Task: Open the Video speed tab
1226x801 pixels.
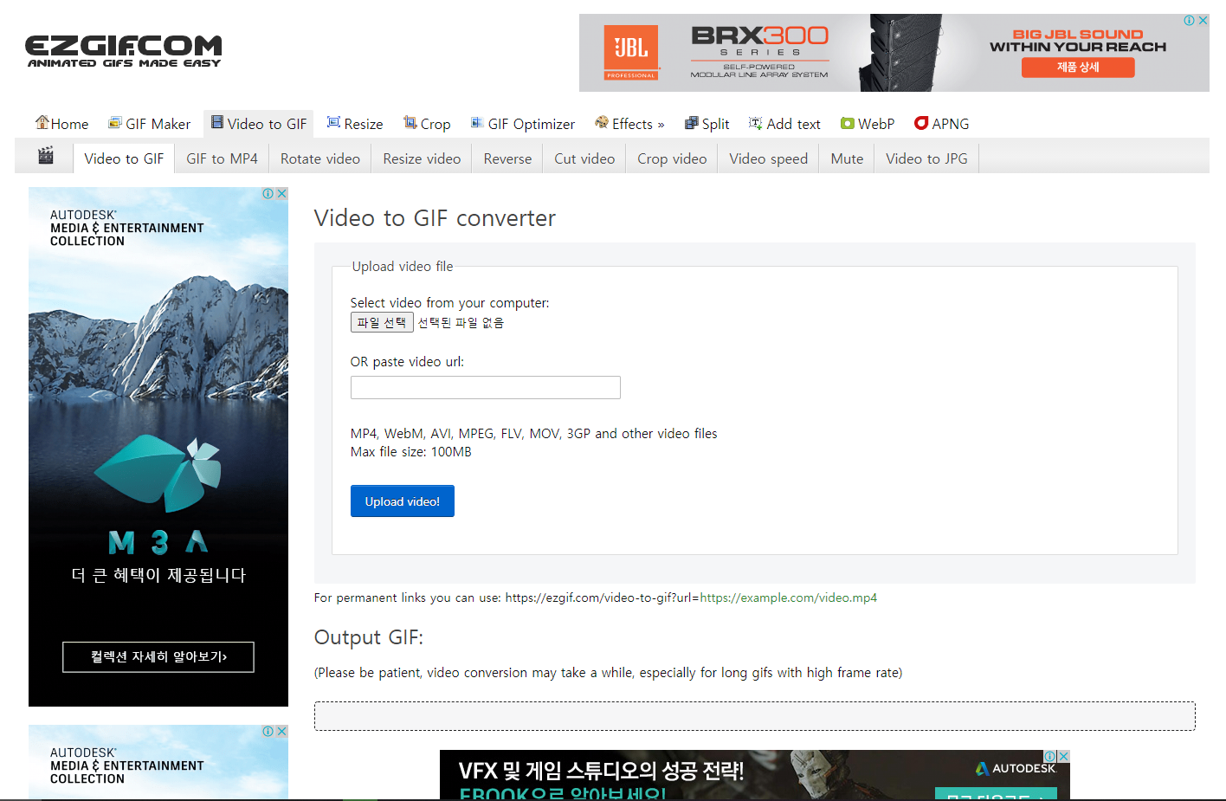Action: tap(768, 158)
